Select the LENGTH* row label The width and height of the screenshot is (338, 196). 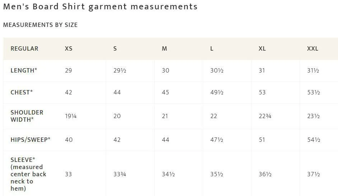24,70
